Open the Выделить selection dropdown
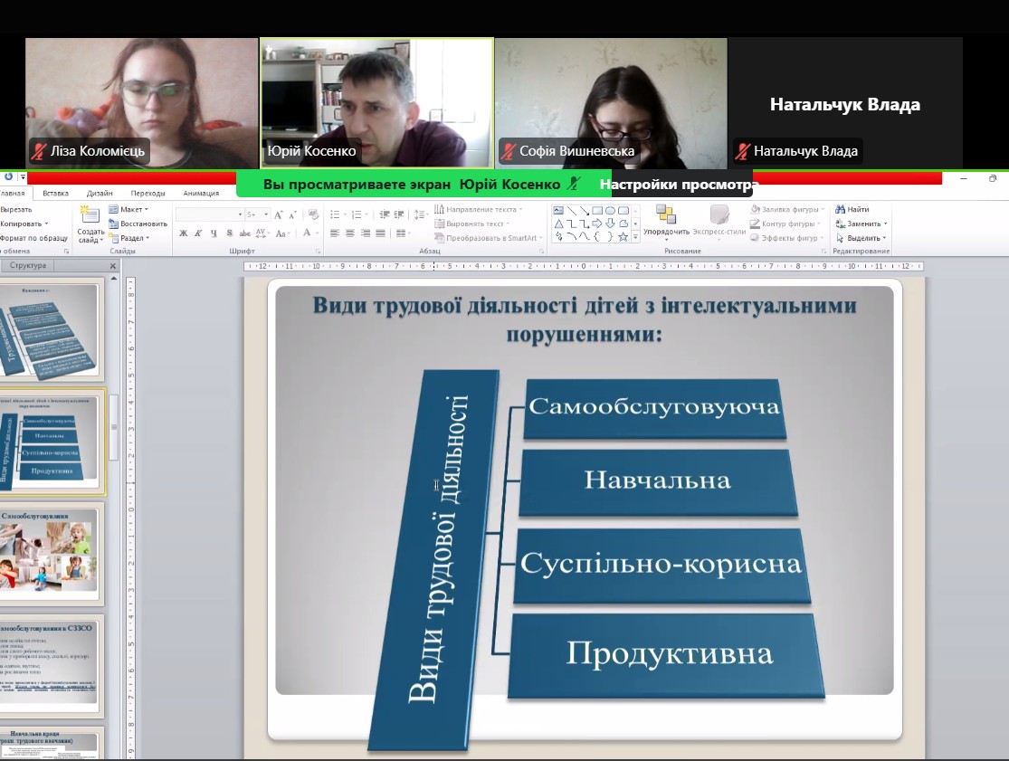The width and height of the screenshot is (1009, 761). pyautogui.click(x=861, y=238)
